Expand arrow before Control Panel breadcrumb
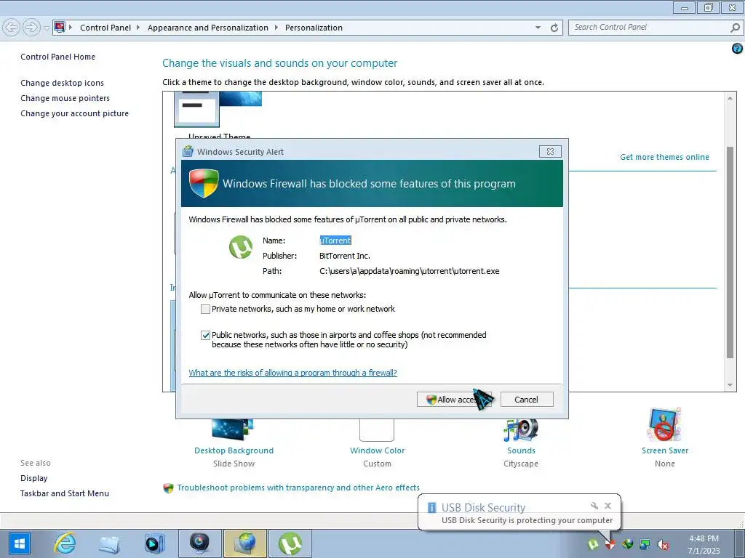The image size is (745, 558). [x=71, y=28]
